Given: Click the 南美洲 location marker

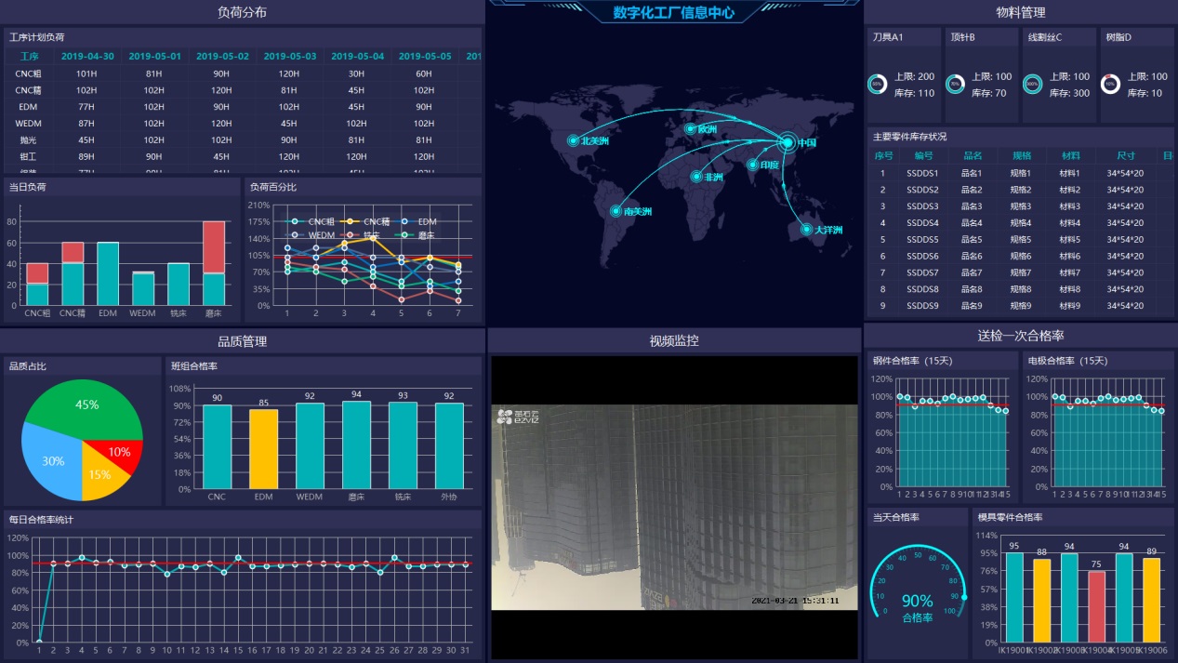Looking at the screenshot, I should coord(615,211).
